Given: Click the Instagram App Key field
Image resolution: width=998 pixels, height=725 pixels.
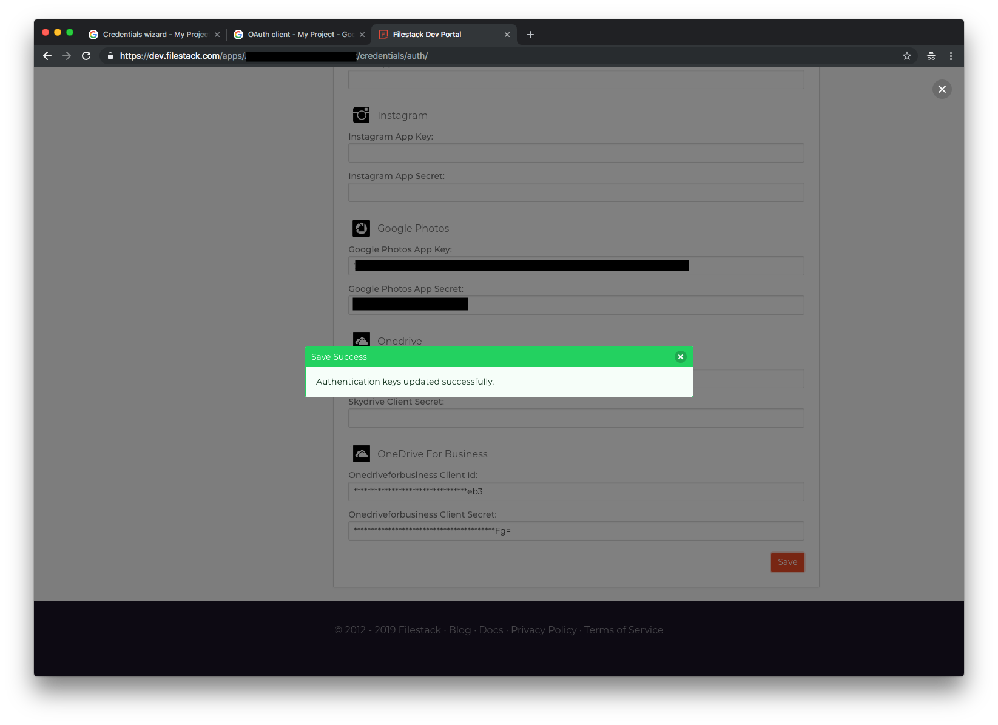Looking at the screenshot, I should [x=576, y=153].
